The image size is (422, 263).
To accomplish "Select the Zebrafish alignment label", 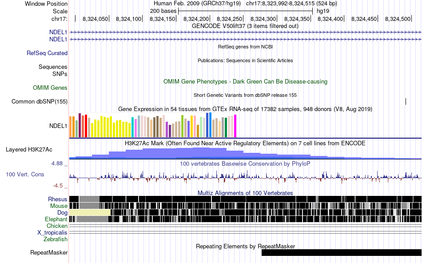I will (x=56, y=239).
